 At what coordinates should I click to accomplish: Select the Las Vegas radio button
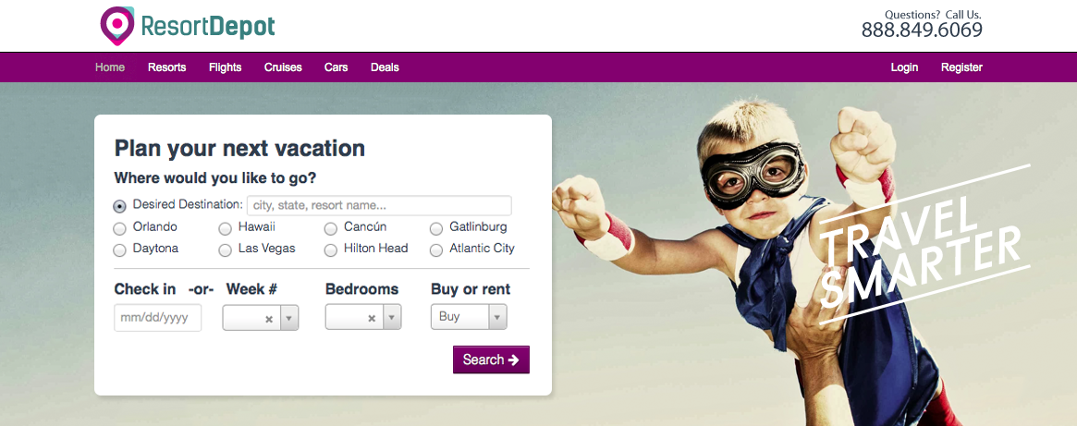pyautogui.click(x=226, y=250)
